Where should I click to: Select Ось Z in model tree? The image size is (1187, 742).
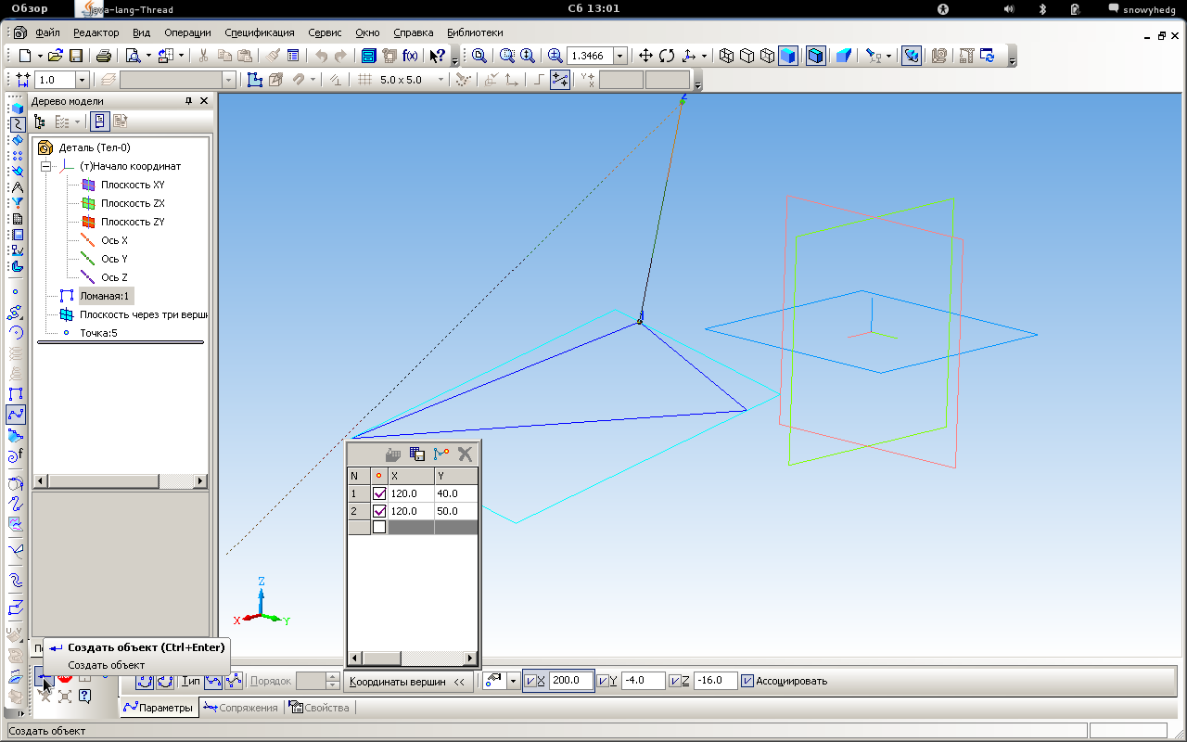pos(114,277)
